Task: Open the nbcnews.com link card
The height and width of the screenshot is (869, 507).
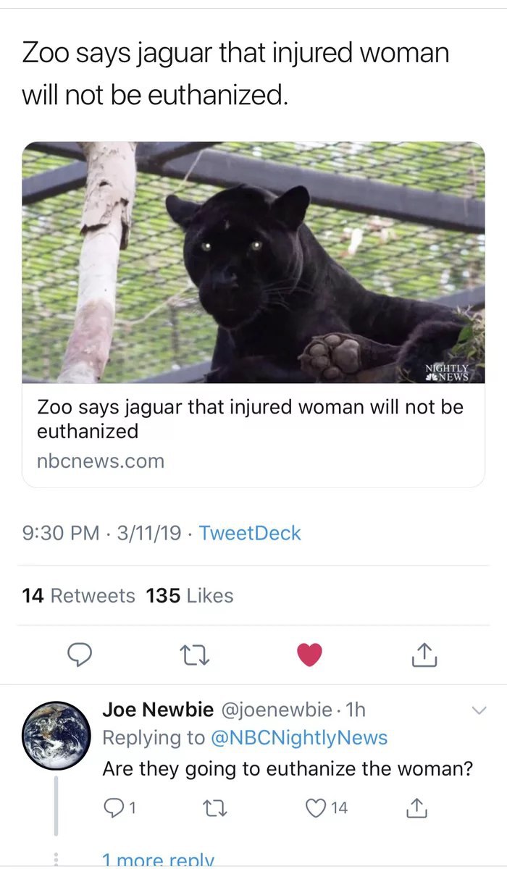Action: [253, 314]
